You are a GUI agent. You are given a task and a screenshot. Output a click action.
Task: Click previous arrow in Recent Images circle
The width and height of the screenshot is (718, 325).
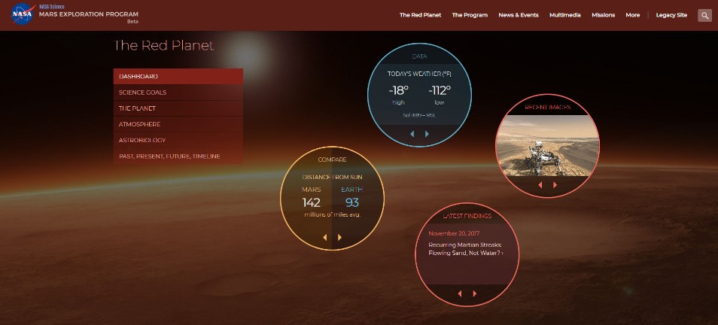(x=540, y=185)
